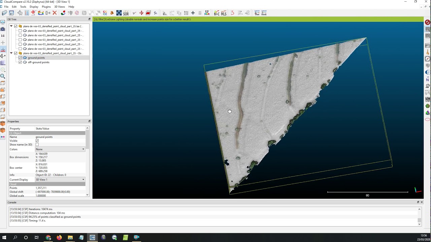Click the plus add icon in toolbar
431x242 pixels.
pyautogui.click(x=193, y=13)
